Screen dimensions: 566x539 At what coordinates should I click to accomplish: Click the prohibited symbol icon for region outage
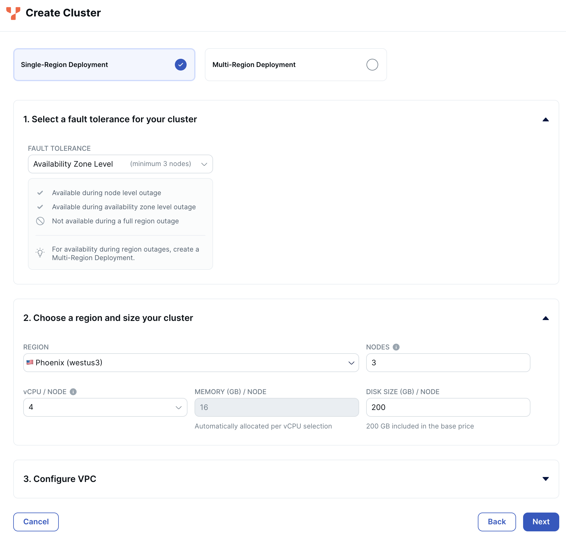(41, 221)
